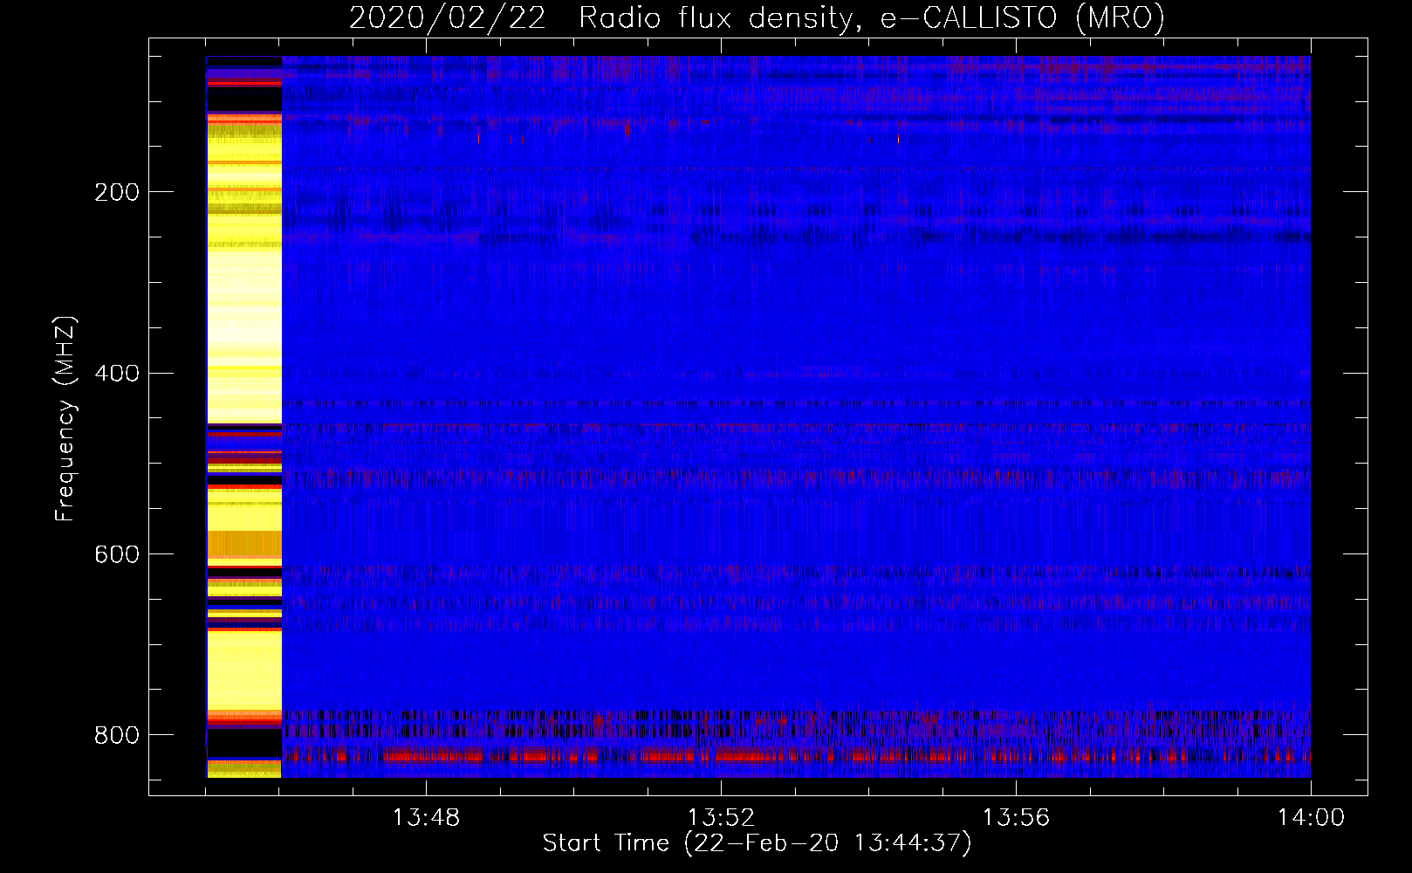The width and height of the screenshot is (1412, 873).
Task: Click the 'Start Time (22-Feb-20 13:44:37)' label
Action: [757, 842]
